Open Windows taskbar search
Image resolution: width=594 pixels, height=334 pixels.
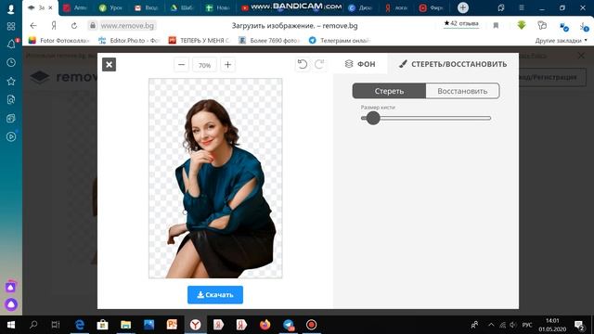coord(33,325)
